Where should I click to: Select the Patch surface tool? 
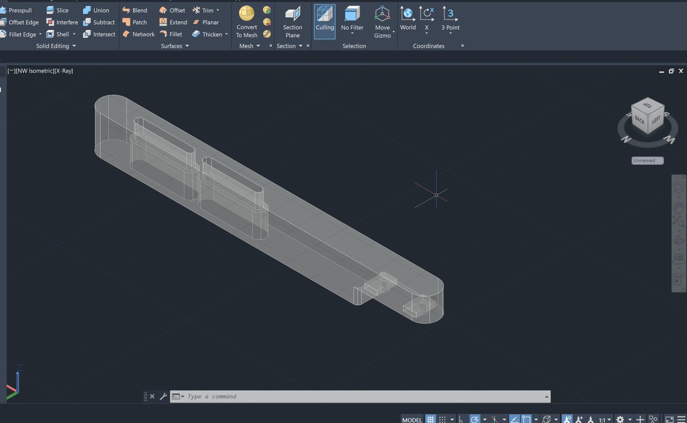pyautogui.click(x=135, y=22)
